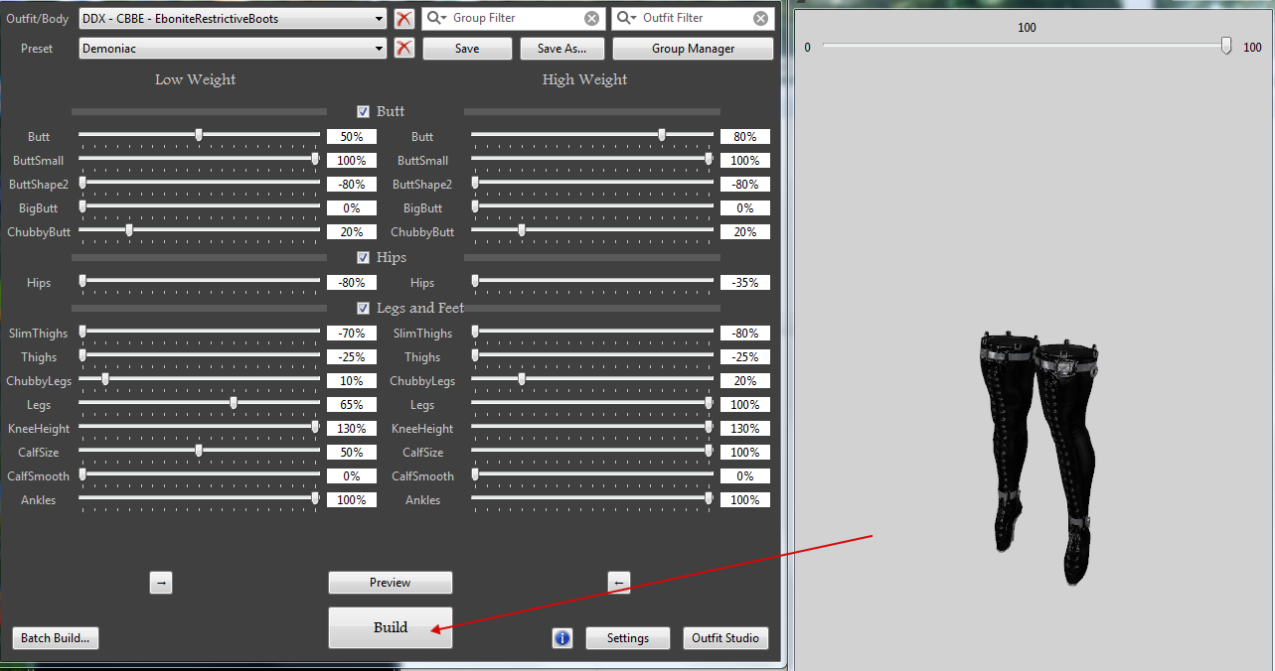Click the blue info icon
Viewport: 1275px width, 671px height.
(x=562, y=638)
